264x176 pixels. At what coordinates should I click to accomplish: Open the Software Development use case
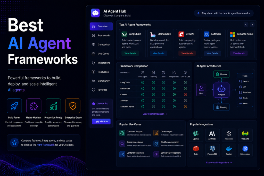click(x=168, y=154)
